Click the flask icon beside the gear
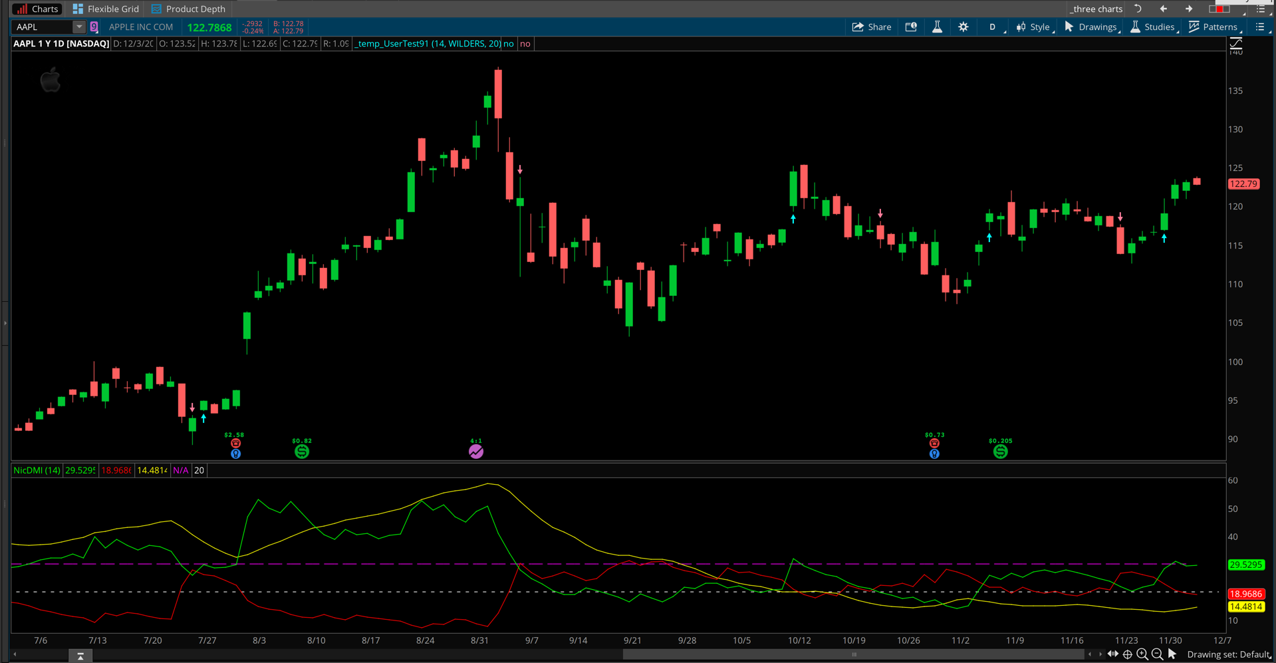 [x=937, y=27]
